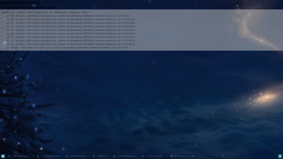283x159 pixels.
Task: Click player icon beside [TENET]BaBaX_a tab
Action: 114,156
